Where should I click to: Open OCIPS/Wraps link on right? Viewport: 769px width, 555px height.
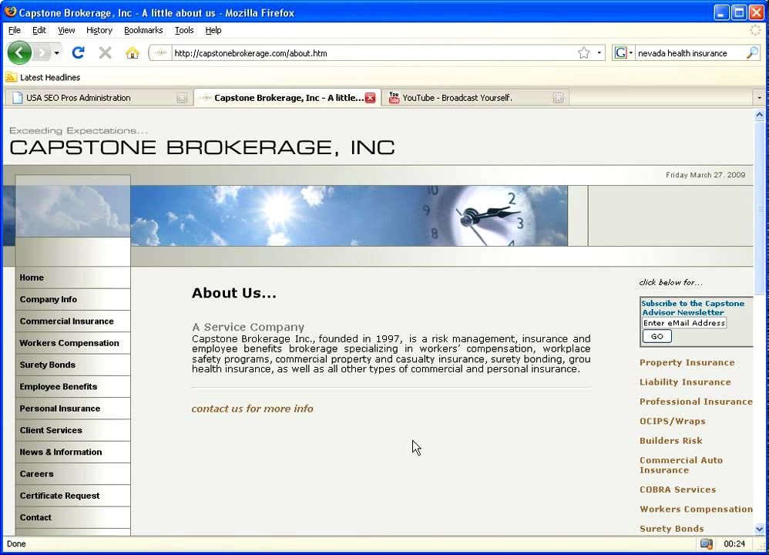pyautogui.click(x=673, y=421)
